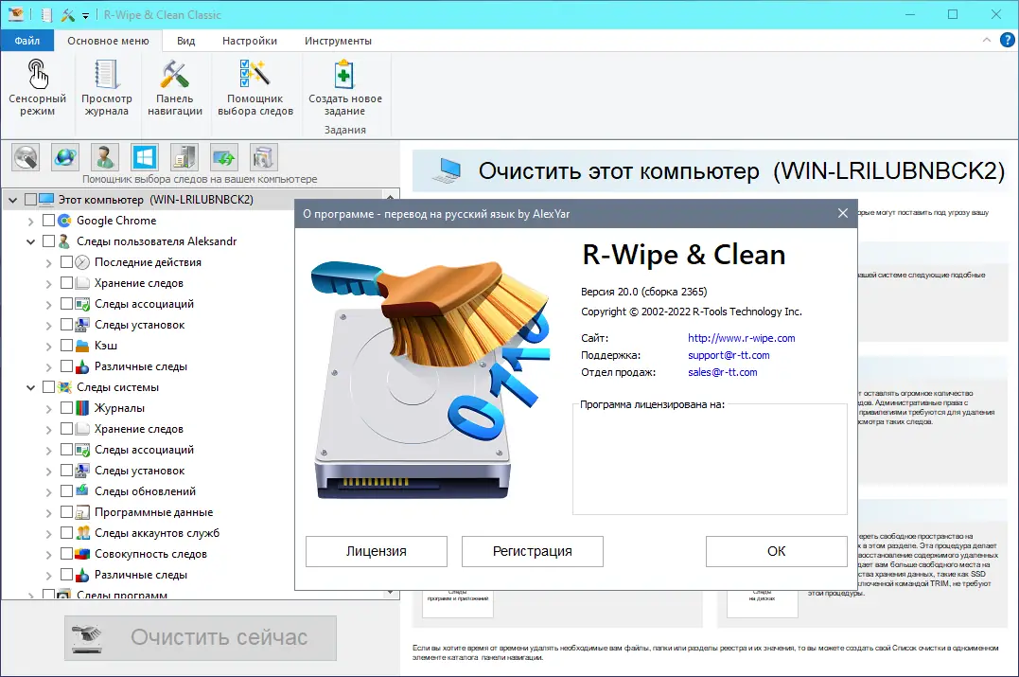The height and width of the screenshot is (677, 1019).
Task: Click the journal quick-access icon in title bar
Action: tap(46, 14)
